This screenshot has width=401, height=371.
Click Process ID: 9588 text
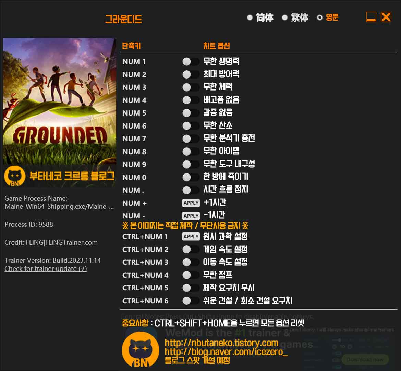tap(29, 224)
